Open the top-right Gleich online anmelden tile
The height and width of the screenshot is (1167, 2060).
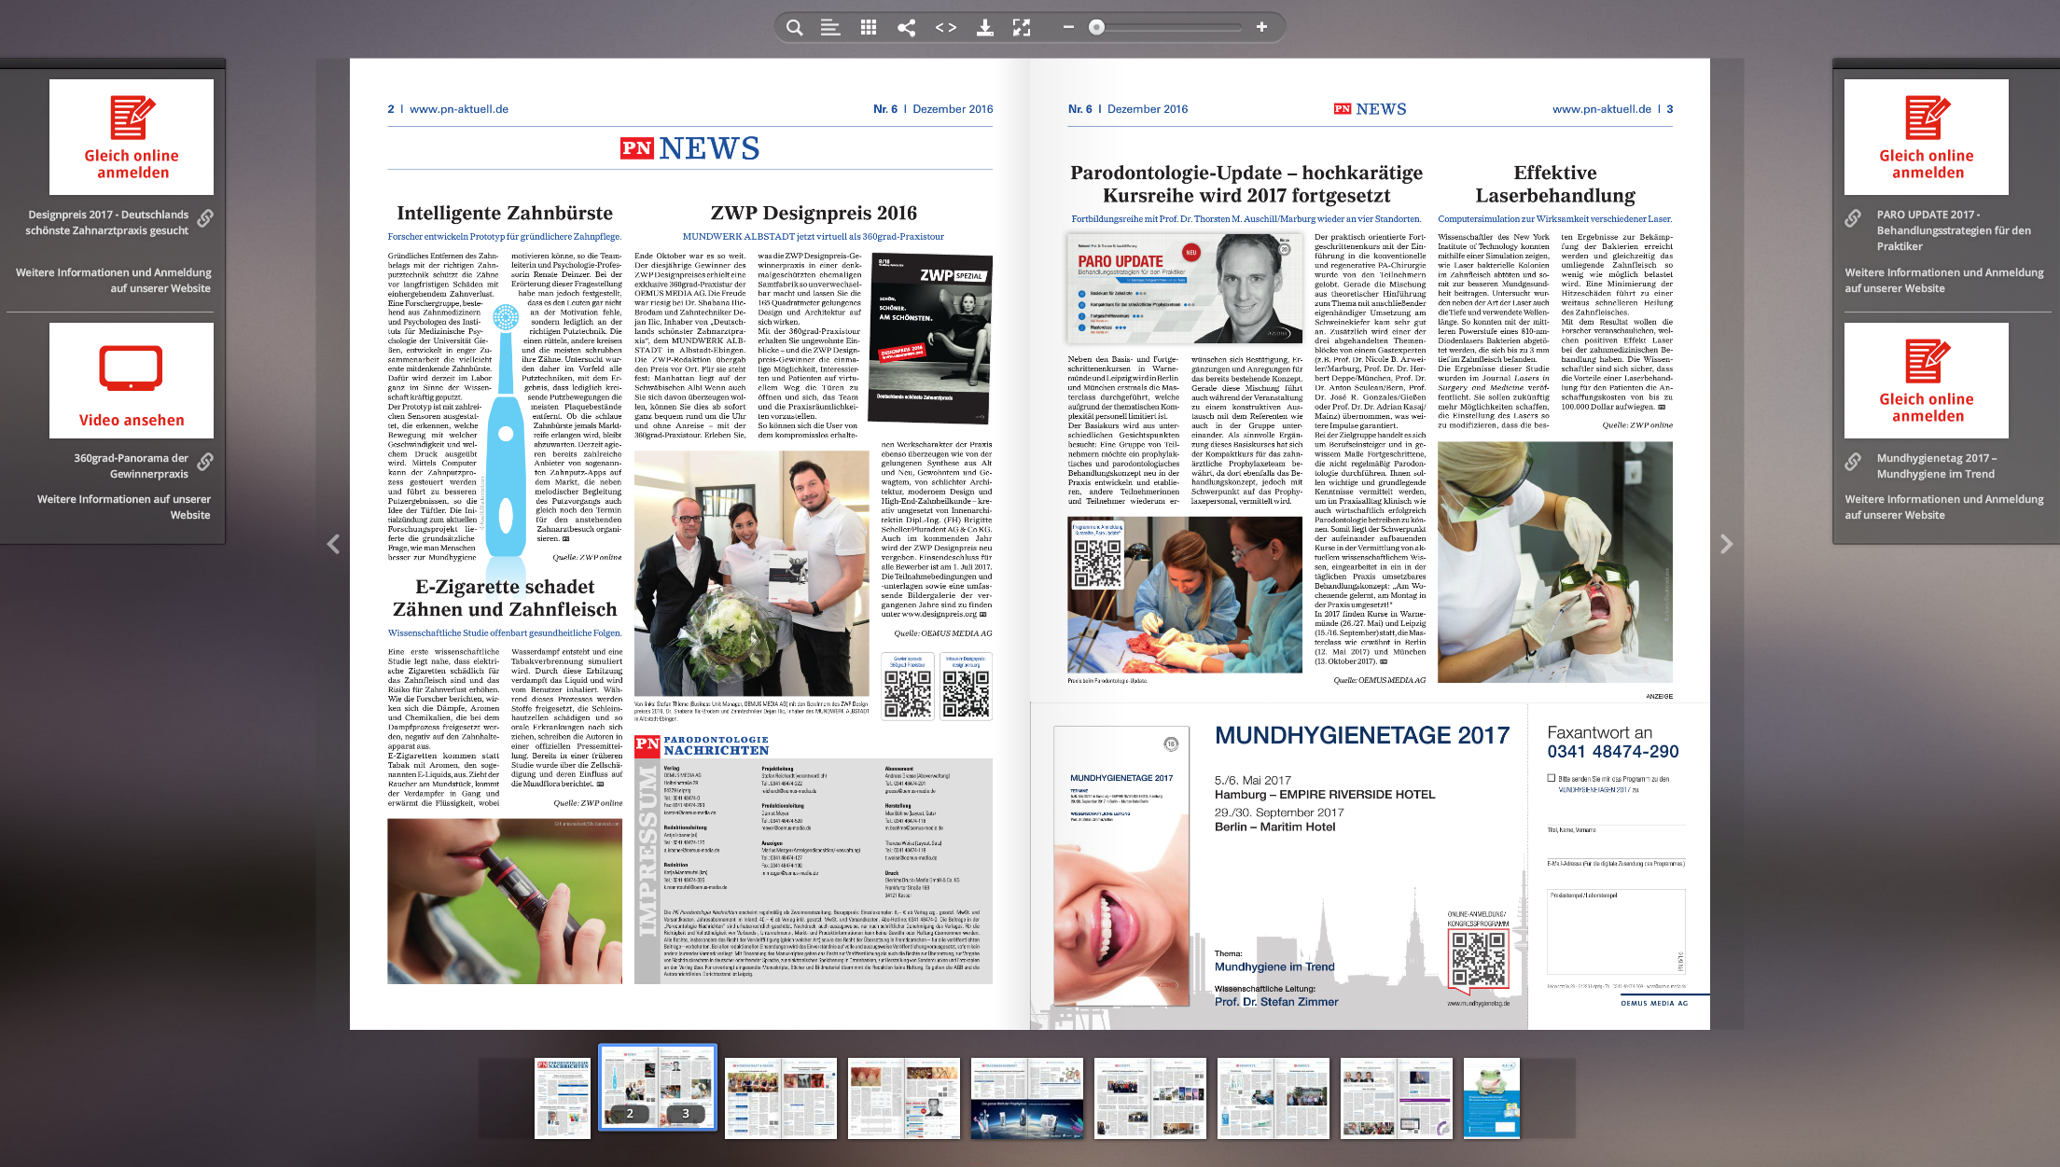1927,136
